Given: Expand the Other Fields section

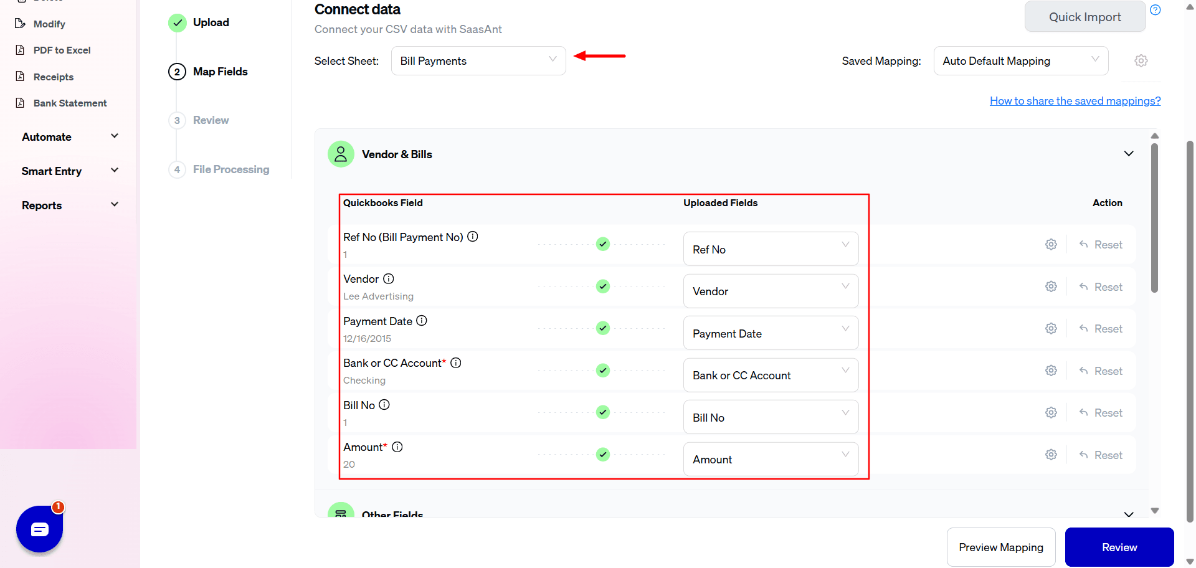Looking at the screenshot, I should (x=1128, y=514).
